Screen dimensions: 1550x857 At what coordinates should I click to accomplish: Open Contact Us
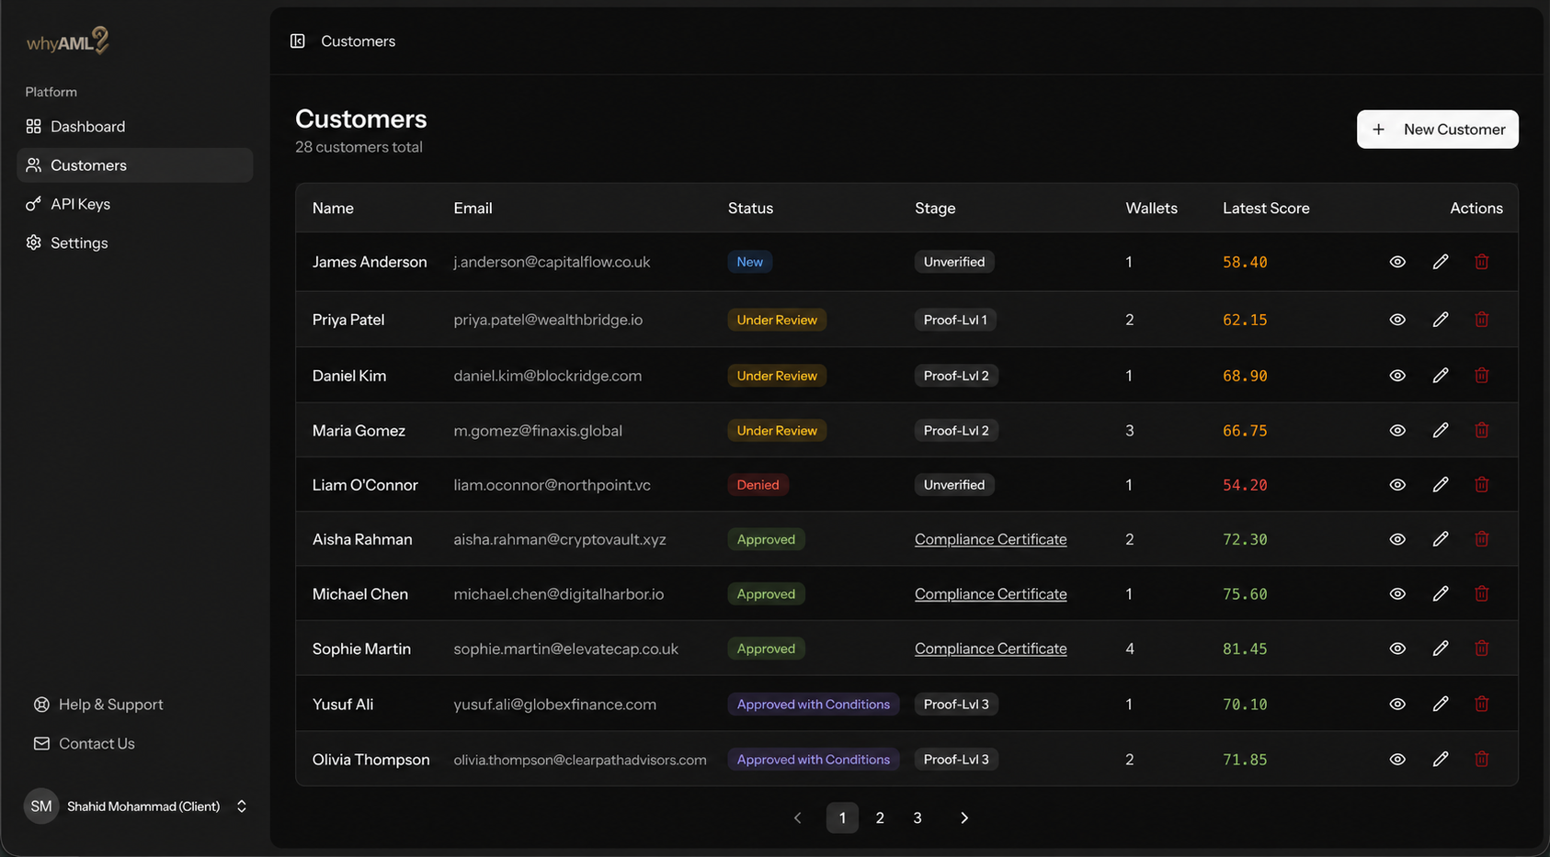pyautogui.click(x=85, y=743)
